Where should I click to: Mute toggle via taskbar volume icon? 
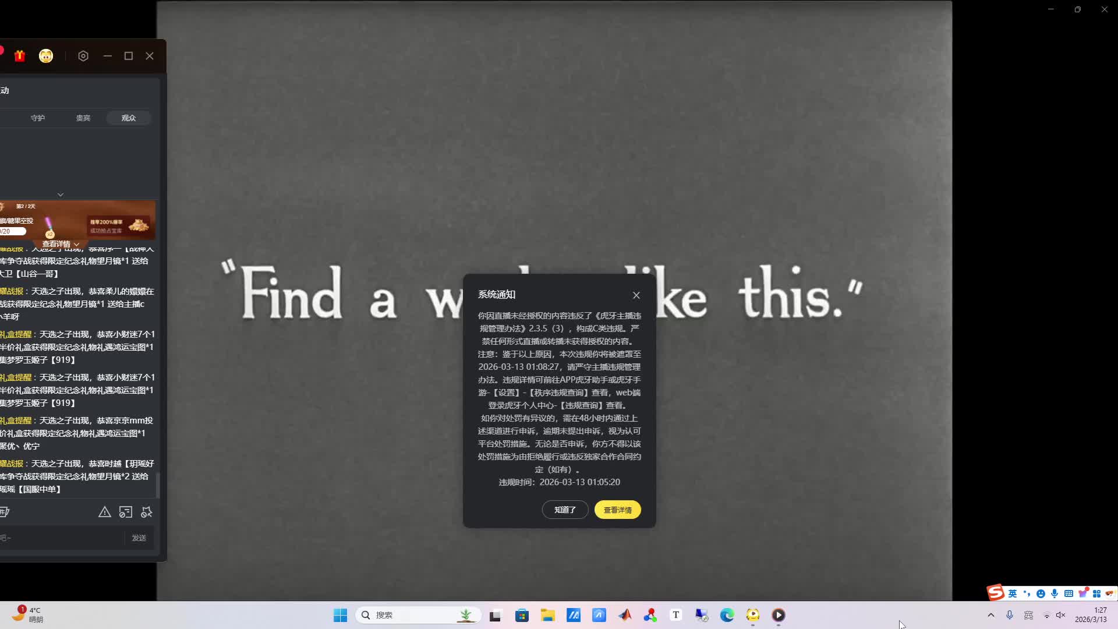[1060, 615]
